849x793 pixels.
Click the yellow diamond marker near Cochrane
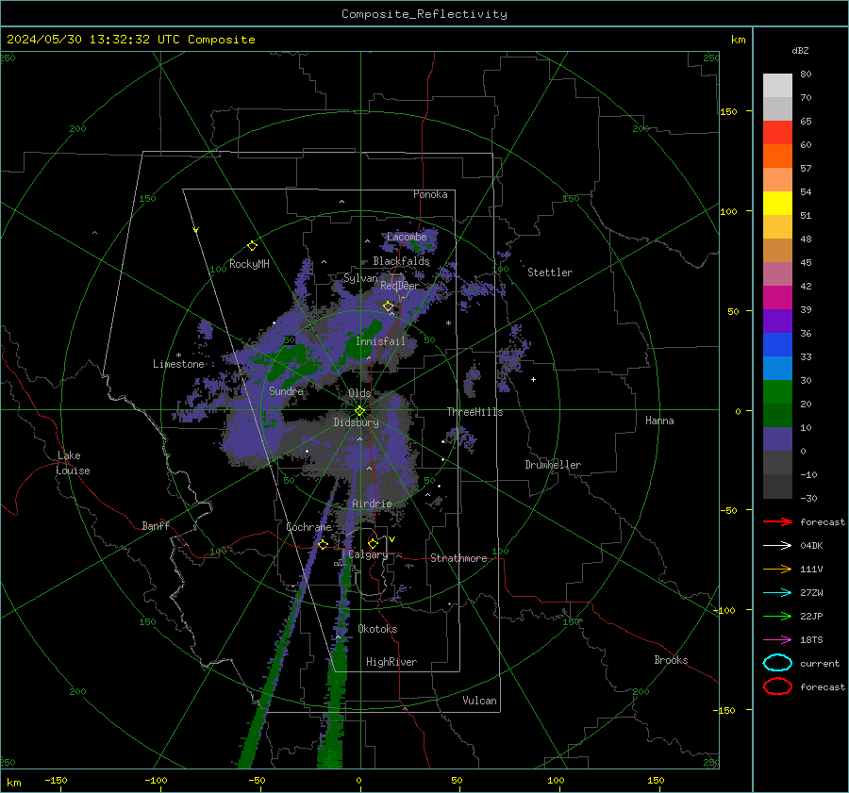click(x=323, y=544)
